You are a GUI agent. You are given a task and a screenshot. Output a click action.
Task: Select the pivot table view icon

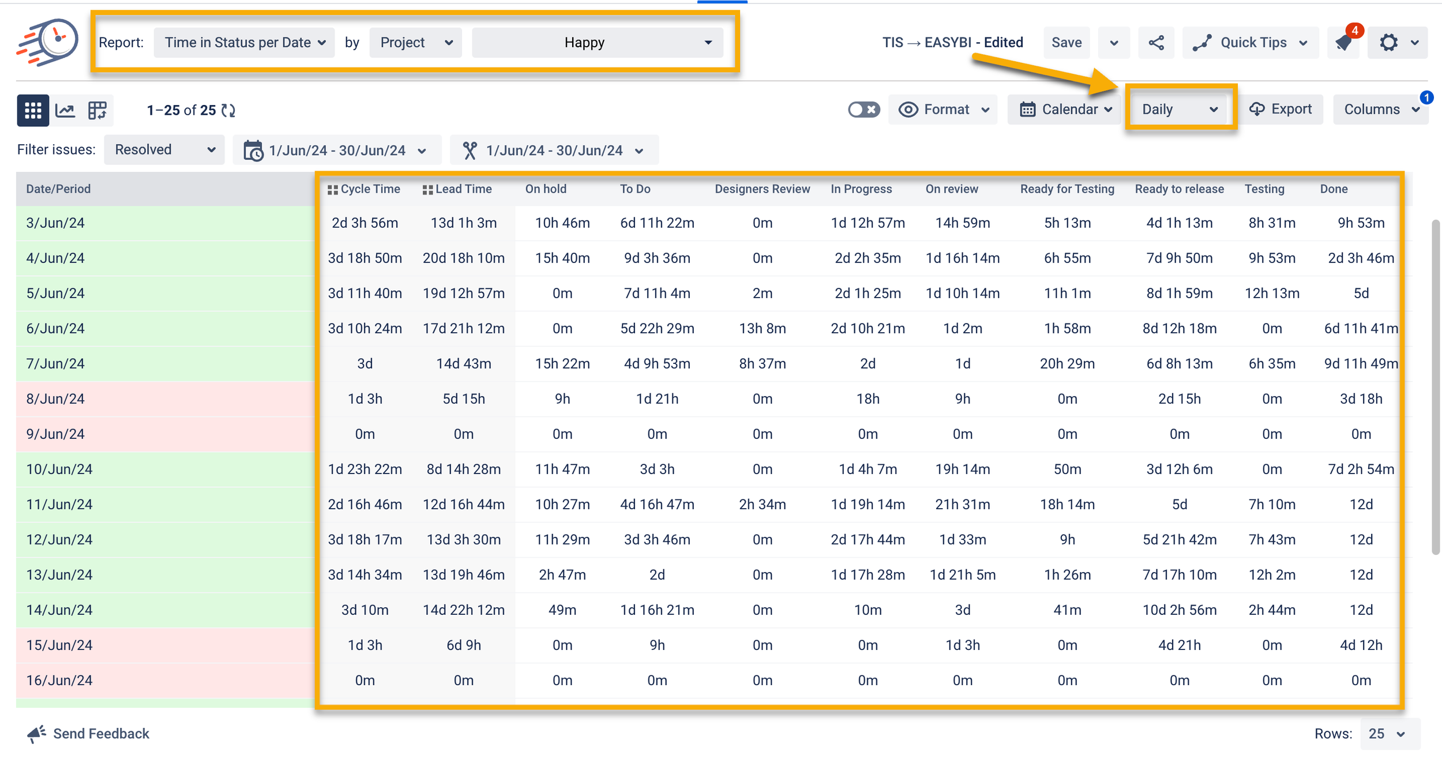[97, 110]
